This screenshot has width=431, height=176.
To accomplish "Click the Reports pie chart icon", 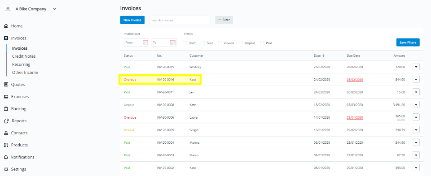I will pos(6,121).
